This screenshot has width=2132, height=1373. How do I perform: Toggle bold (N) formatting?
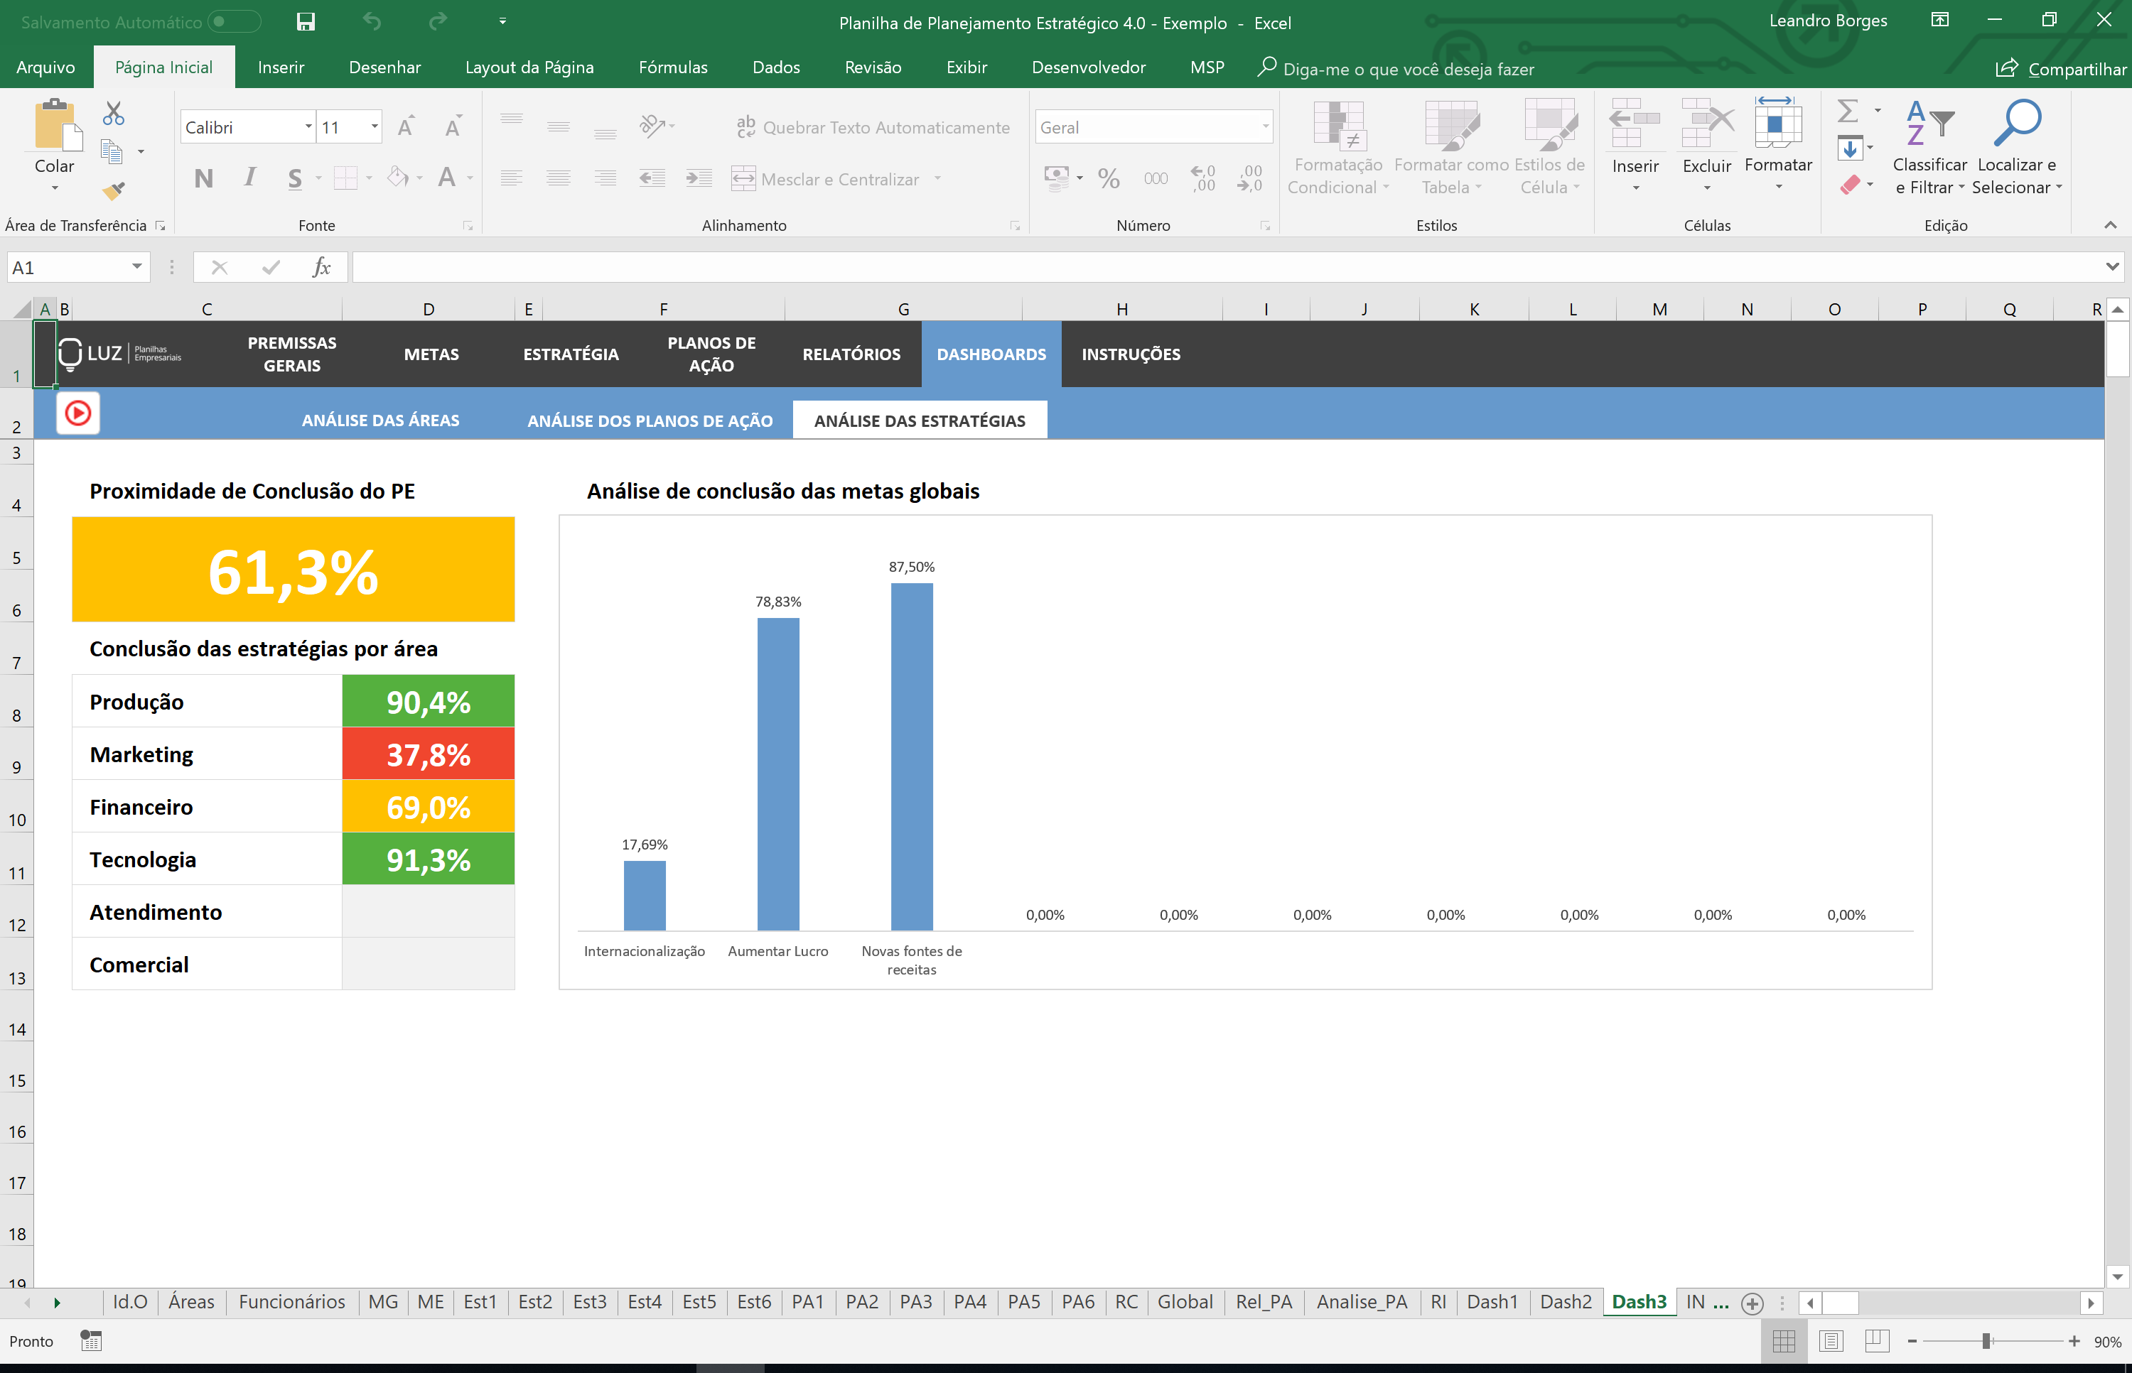click(x=203, y=178)
